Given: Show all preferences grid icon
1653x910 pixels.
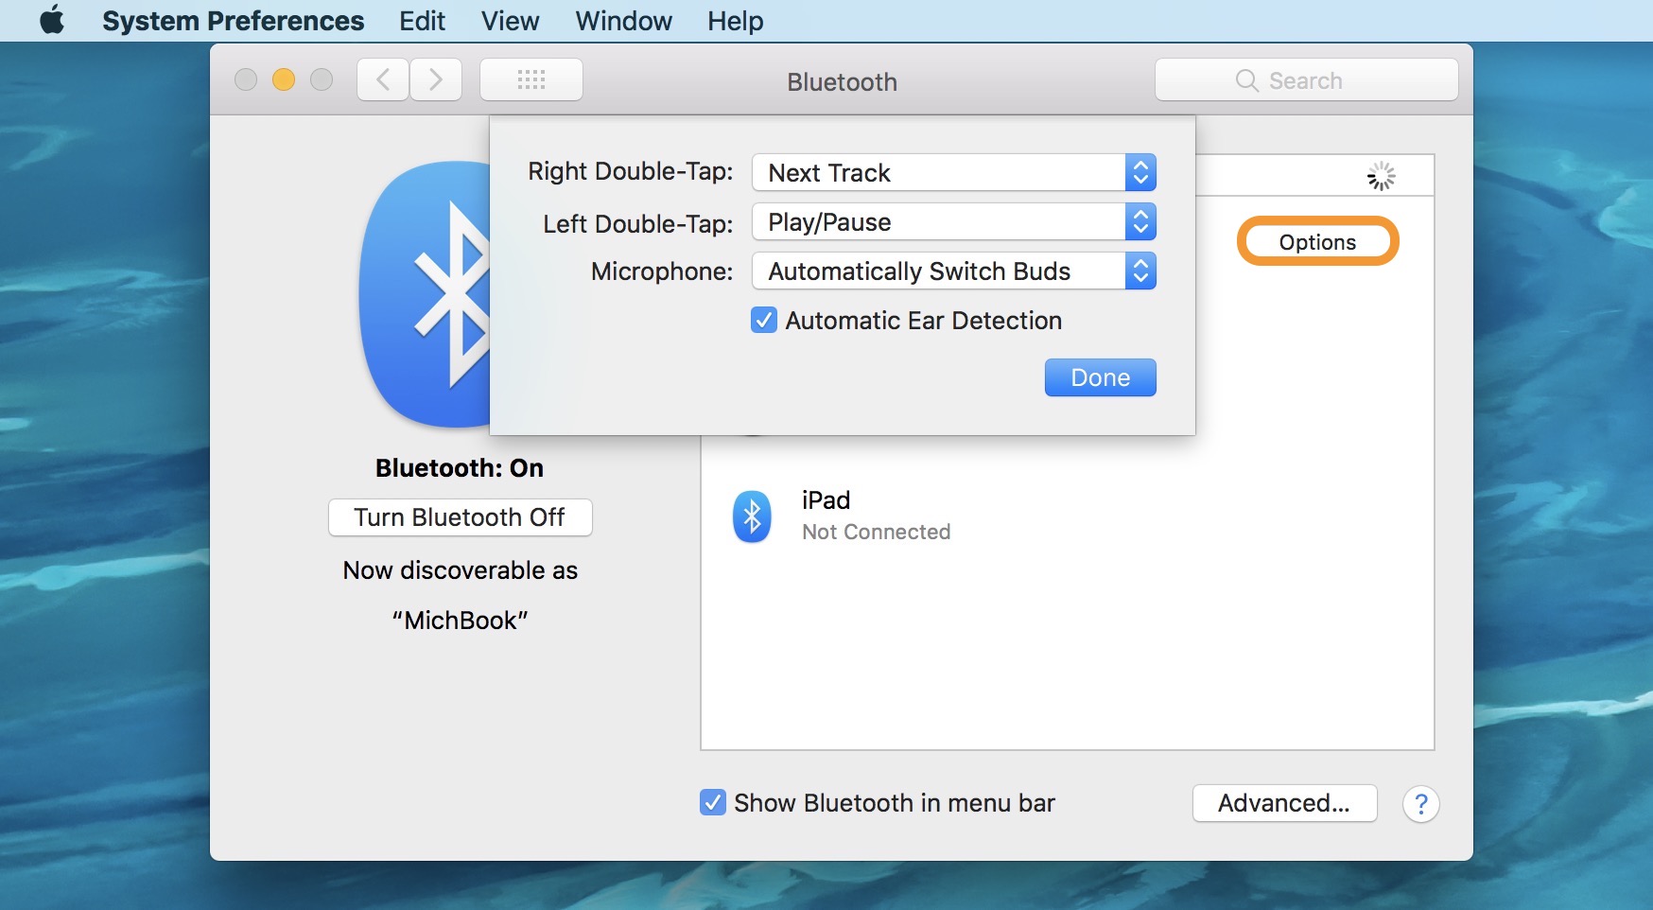Looking at the screenshot, I should click(x=531, y=79).
